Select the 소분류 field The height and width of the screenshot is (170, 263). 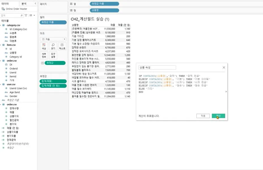[x=13, y=33]
